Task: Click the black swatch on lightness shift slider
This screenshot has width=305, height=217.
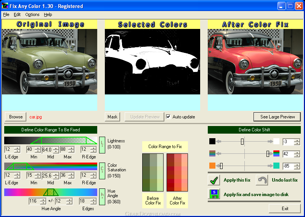Action: [212, 141]
